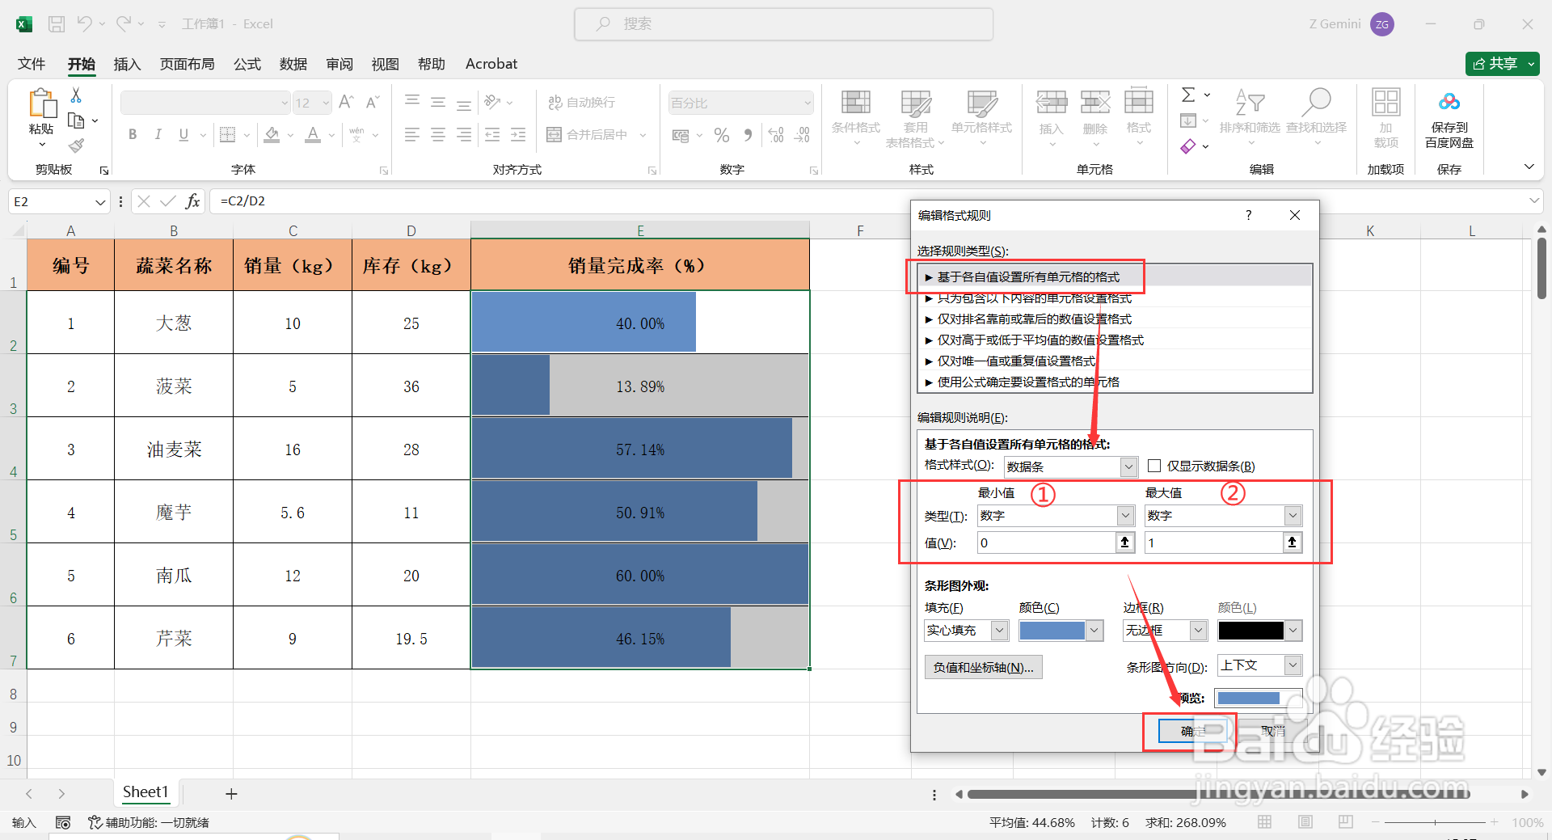
Task: Click the Paste clipboard icon
Action: (42, 103)
